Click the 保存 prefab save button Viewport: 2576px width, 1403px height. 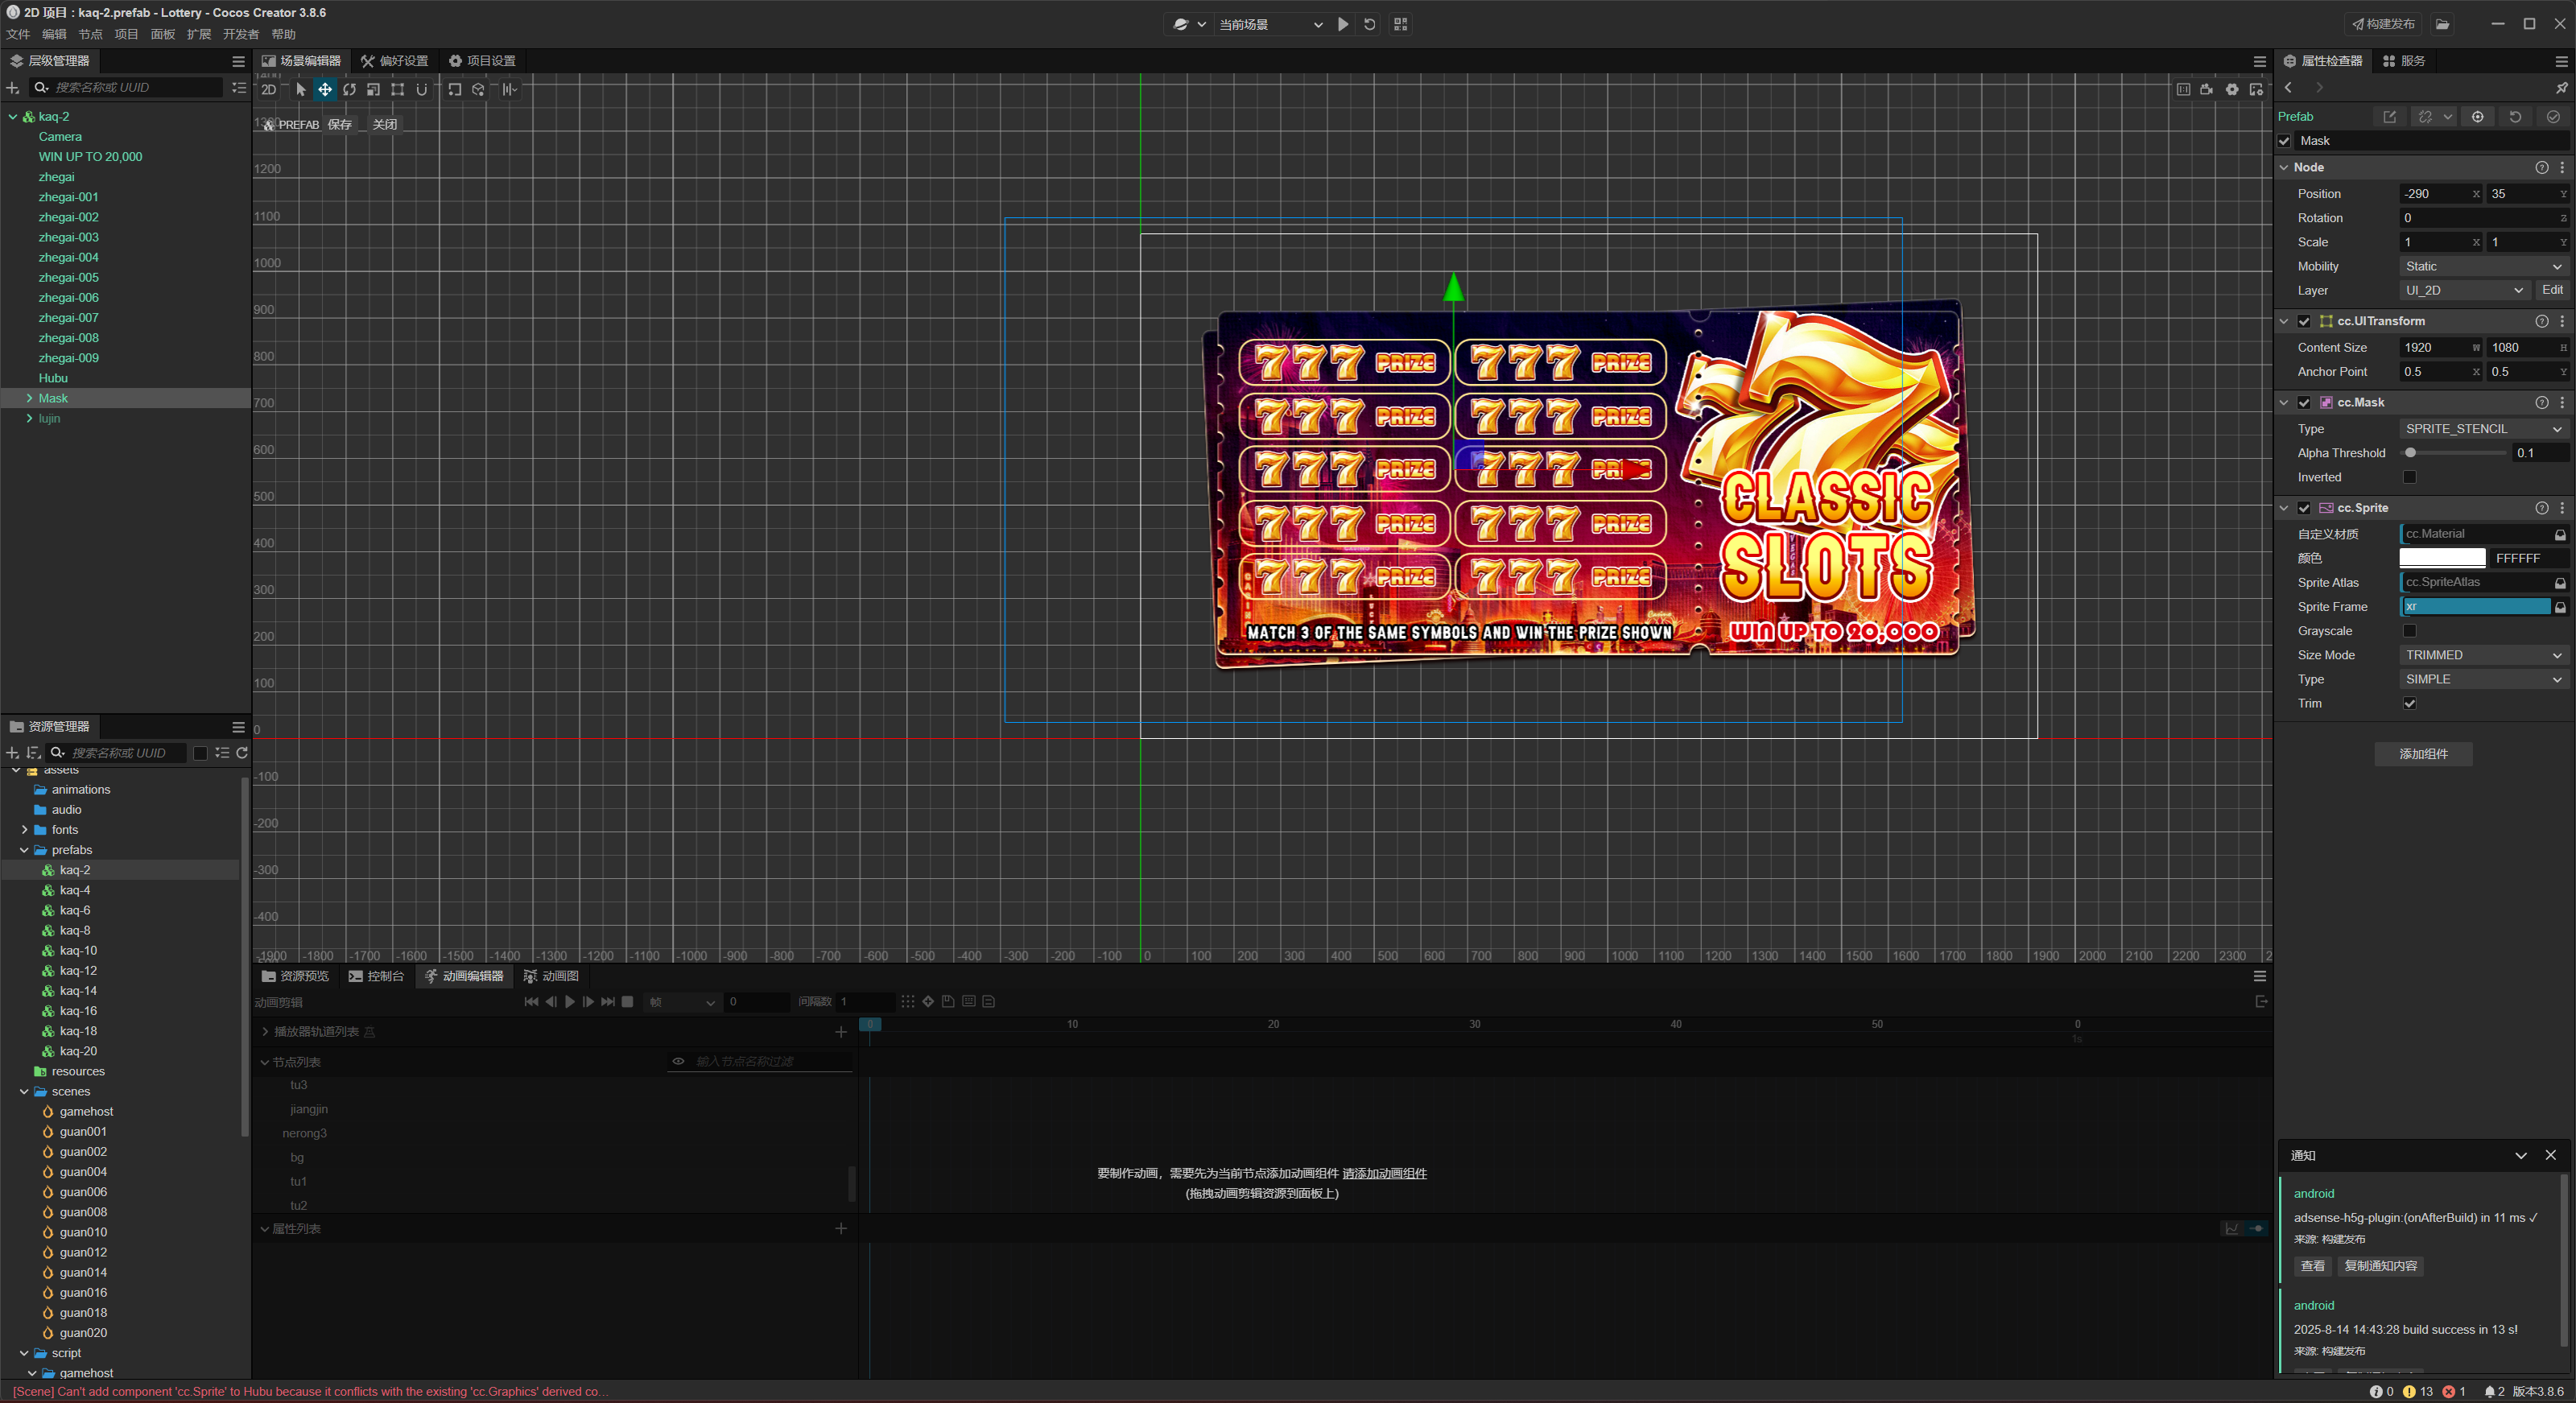(x=340, y=124)
